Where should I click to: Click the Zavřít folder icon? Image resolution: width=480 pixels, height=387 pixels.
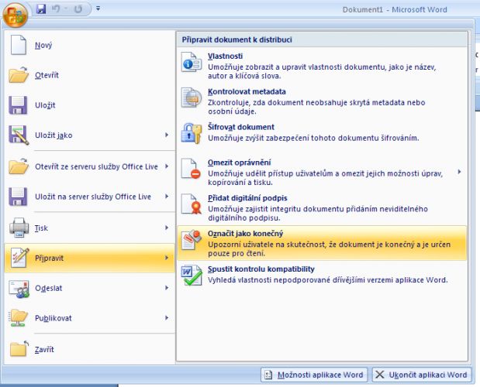point(19,348)
